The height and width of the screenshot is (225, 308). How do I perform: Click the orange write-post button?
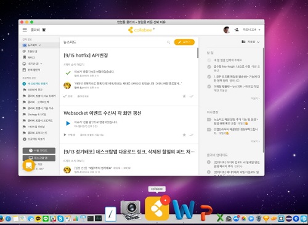click(184, 42)
